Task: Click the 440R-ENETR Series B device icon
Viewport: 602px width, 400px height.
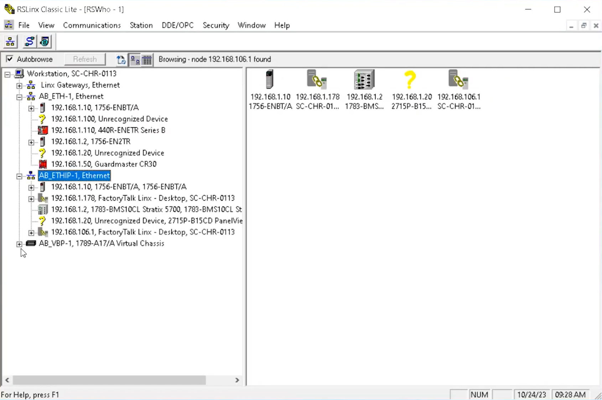Action: (43, 130)
